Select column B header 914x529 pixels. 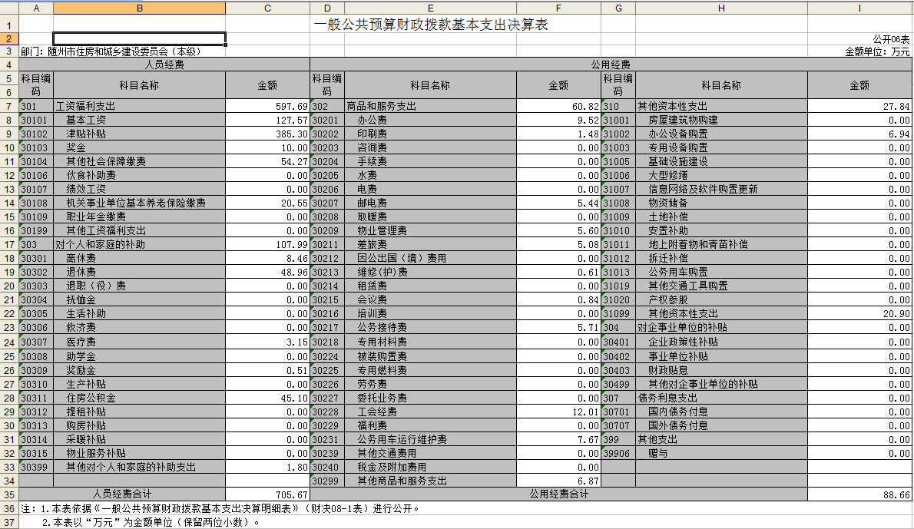point(139,8)
